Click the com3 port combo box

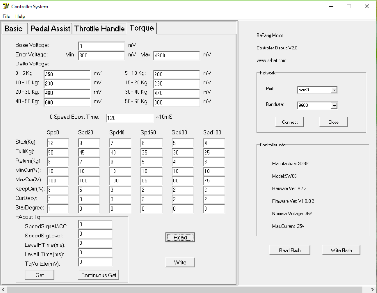point(317,90)
